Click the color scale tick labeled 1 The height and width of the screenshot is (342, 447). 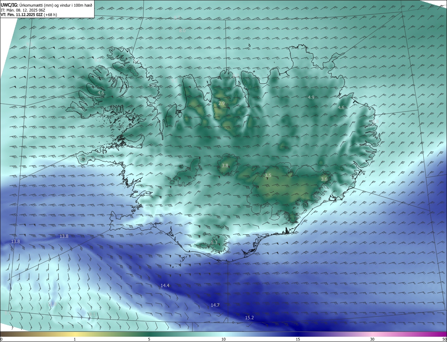click(x=75, y=339)
